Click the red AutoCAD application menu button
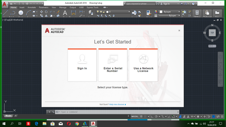The height and width of the screenshot is (127, 226). coord(5,5)
